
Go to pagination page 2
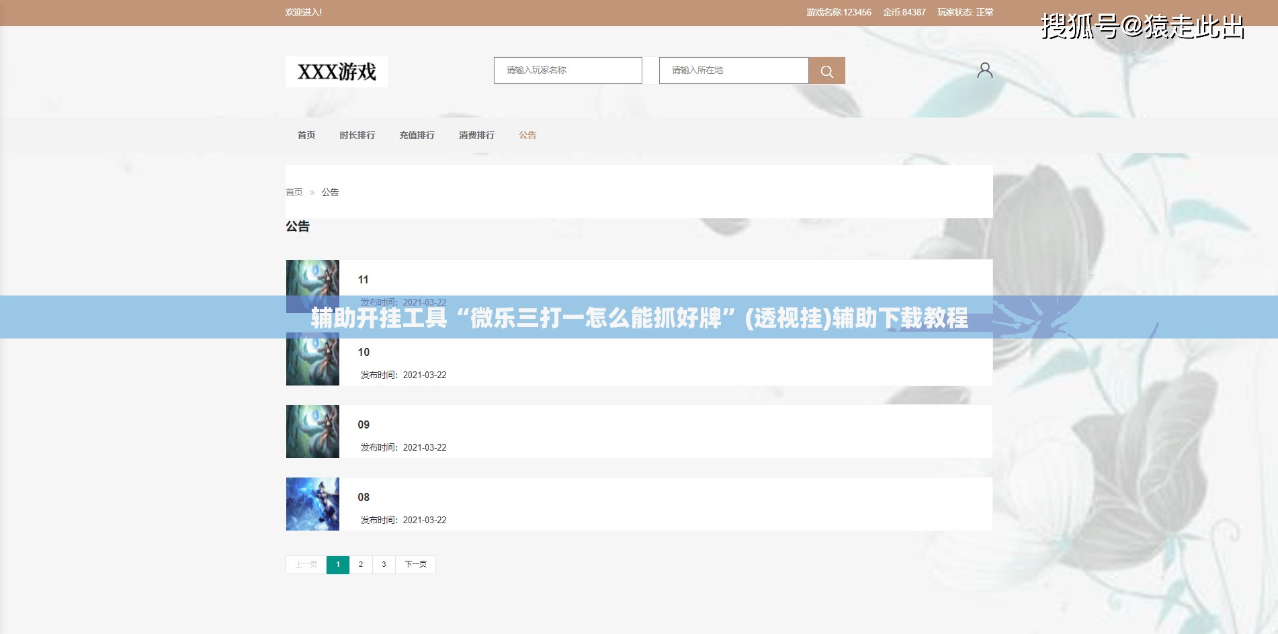pos(361,565)
